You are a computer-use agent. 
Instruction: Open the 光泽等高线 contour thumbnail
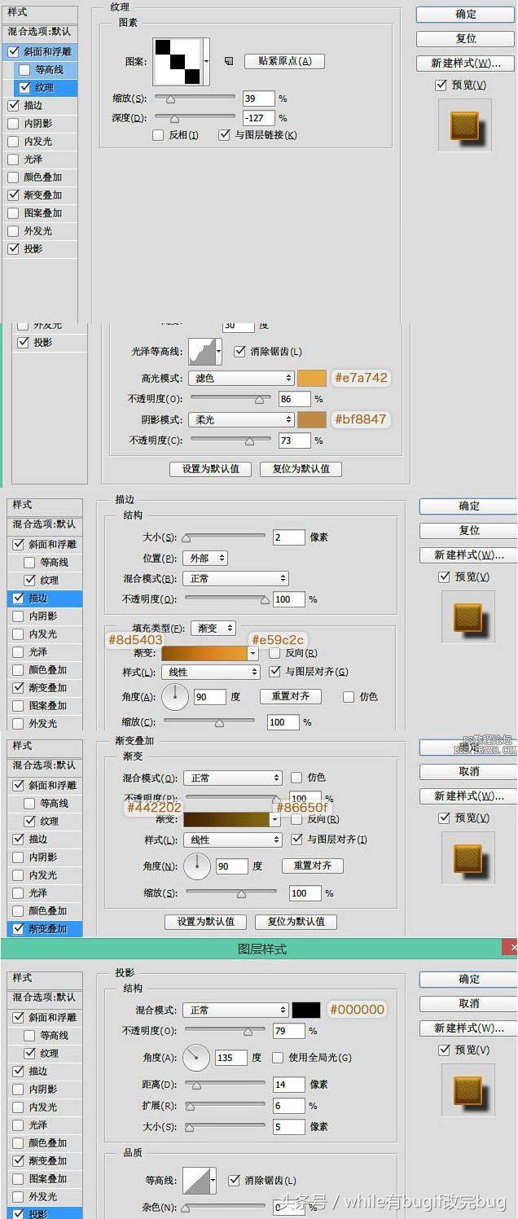pyautogui.click(x=201, y=352)
